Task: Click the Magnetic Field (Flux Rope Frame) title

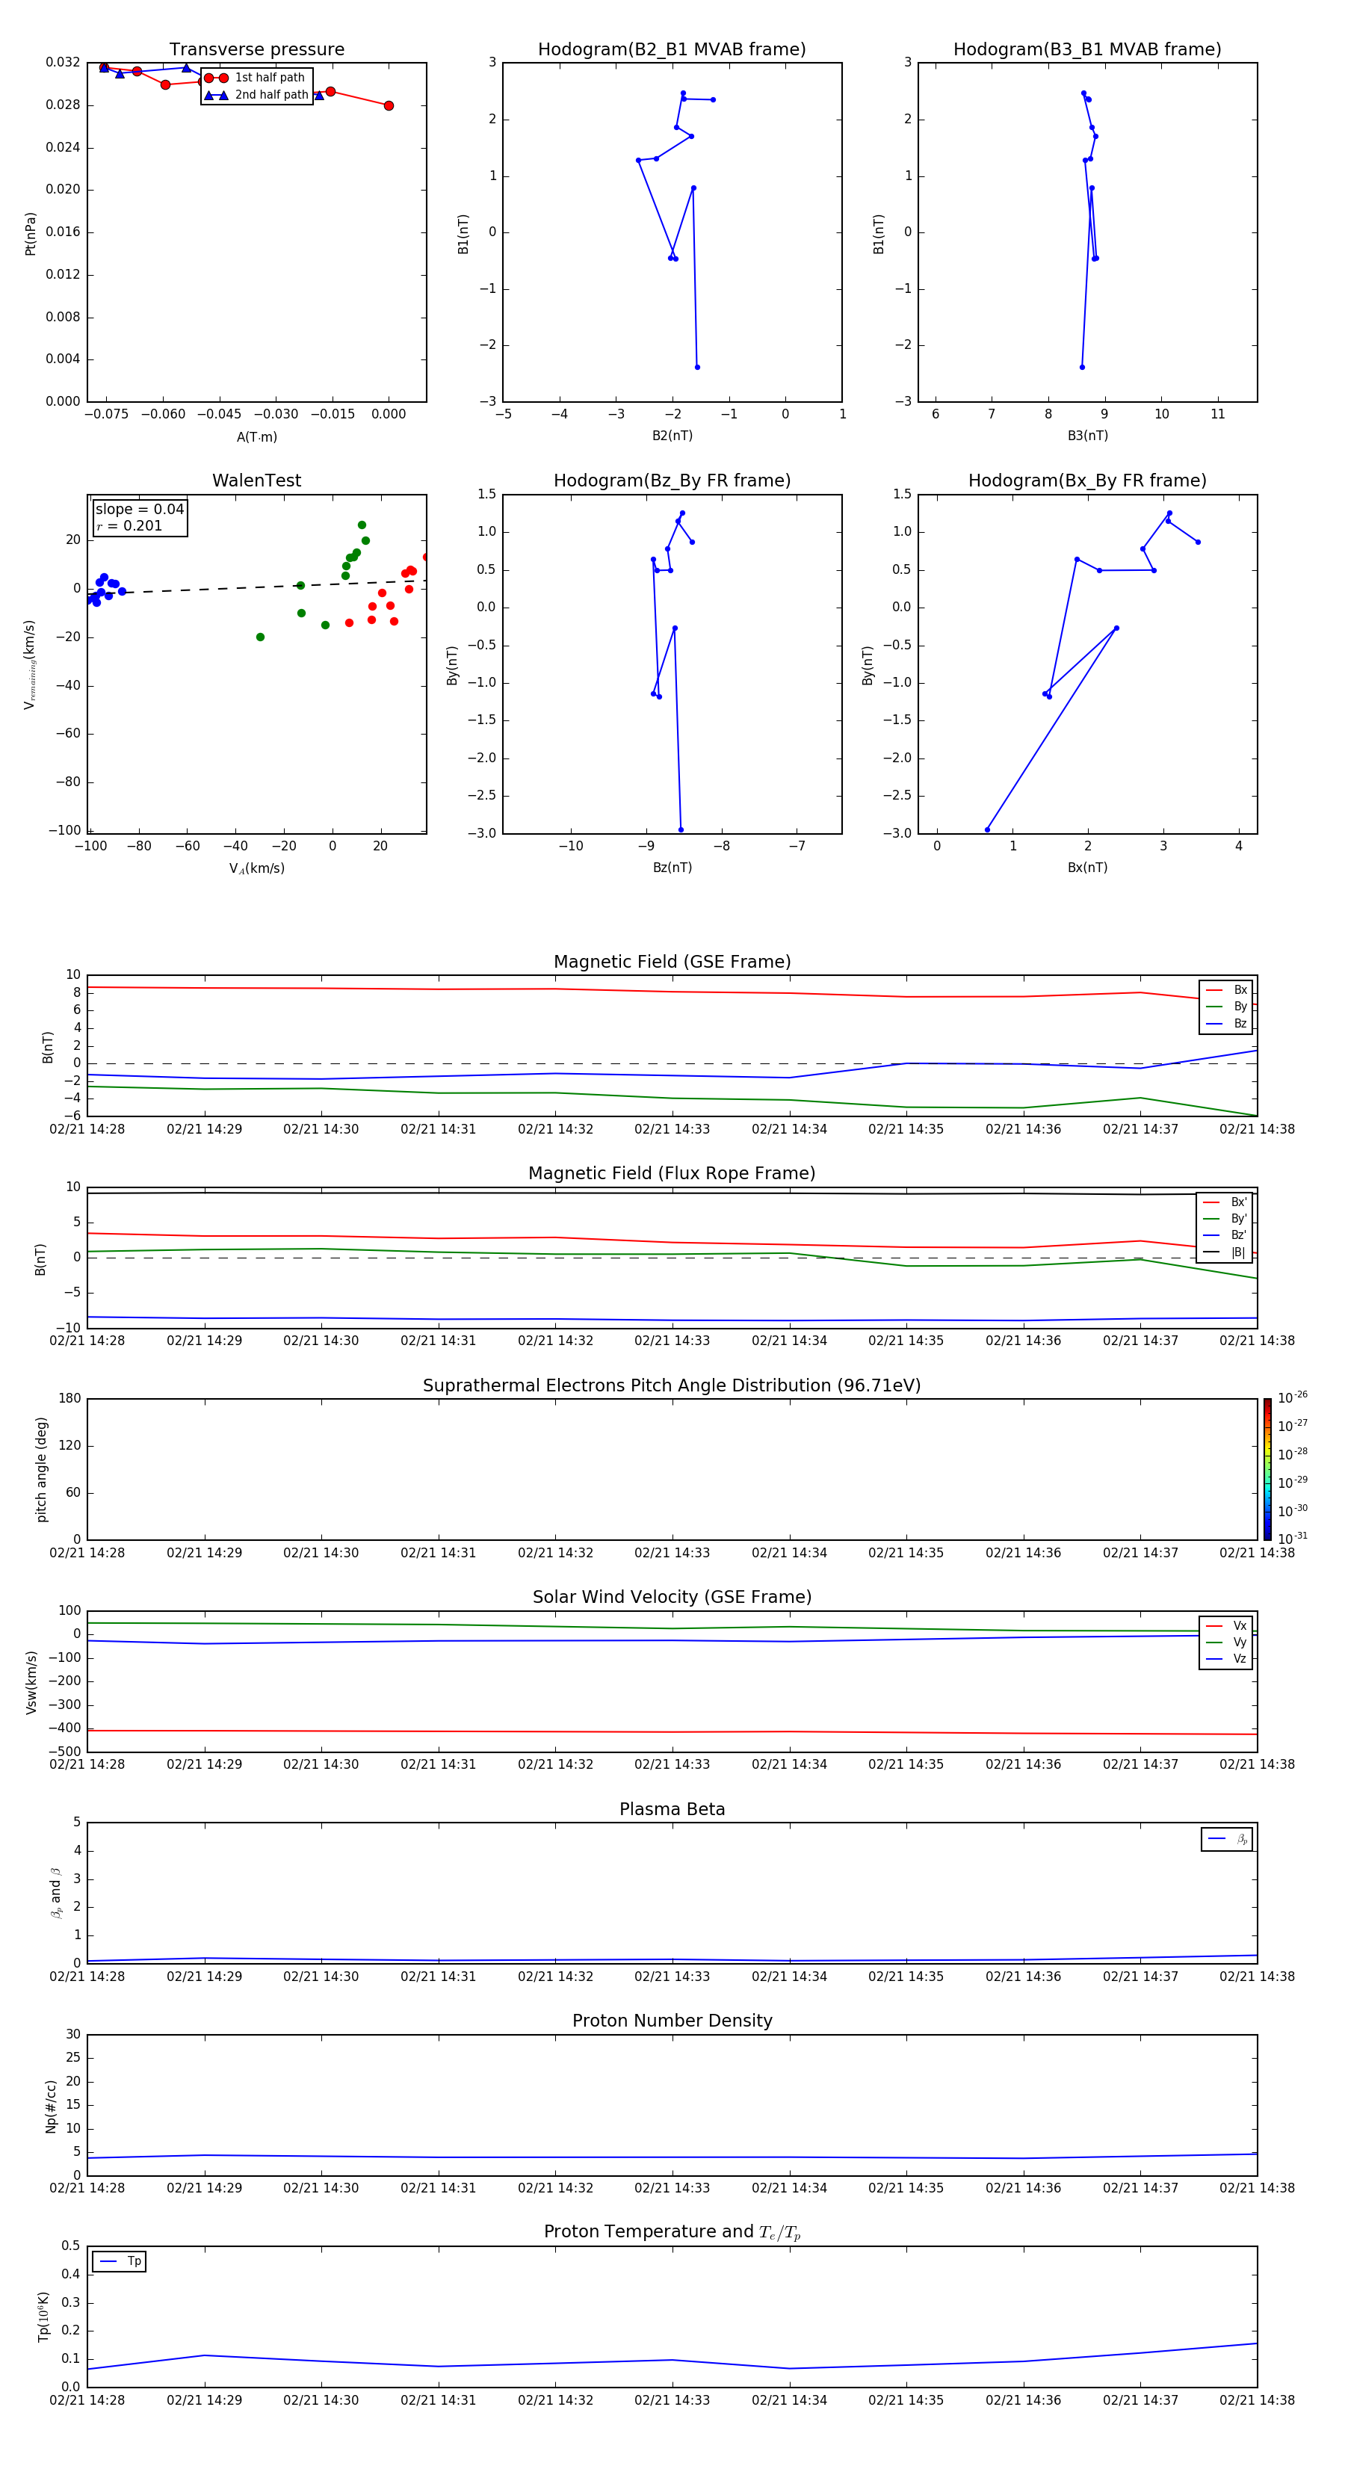Action: pyautogui.click(x=672, y=1174)
